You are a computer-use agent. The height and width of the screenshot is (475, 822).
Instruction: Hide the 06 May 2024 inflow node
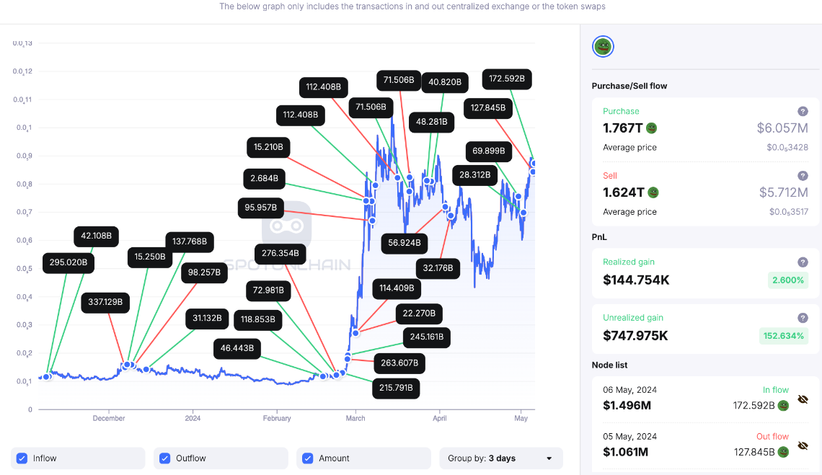pyautogui.click(x=803, y=399)
